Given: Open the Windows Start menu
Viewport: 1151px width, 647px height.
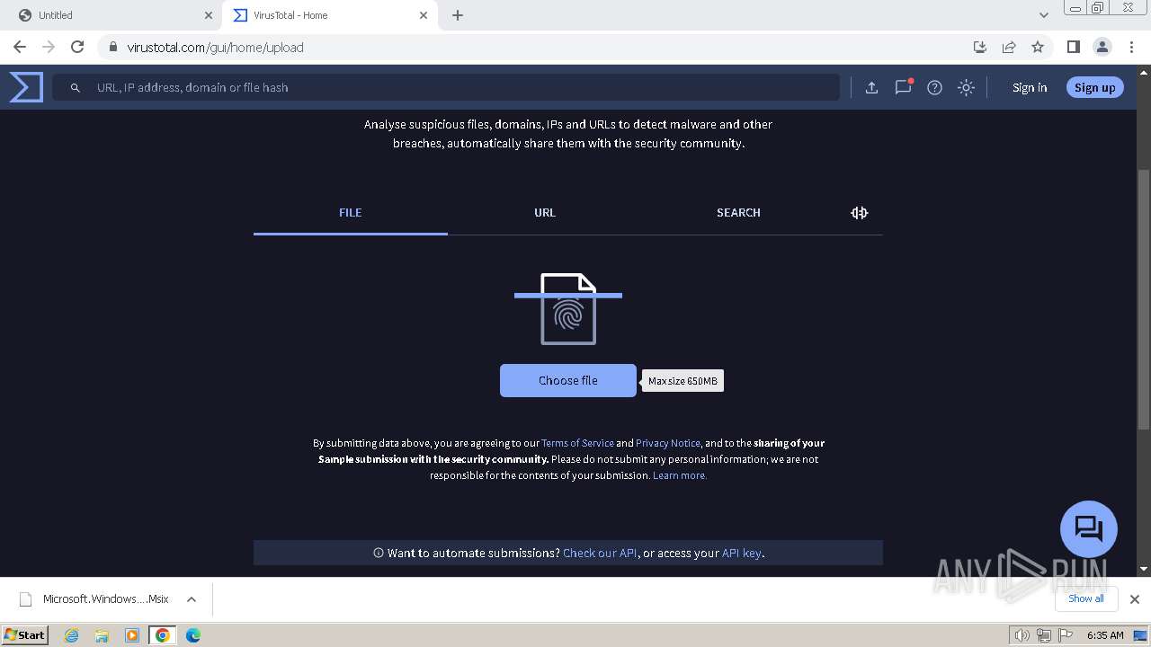Looking at the screenshot, I should click(25, 634).
